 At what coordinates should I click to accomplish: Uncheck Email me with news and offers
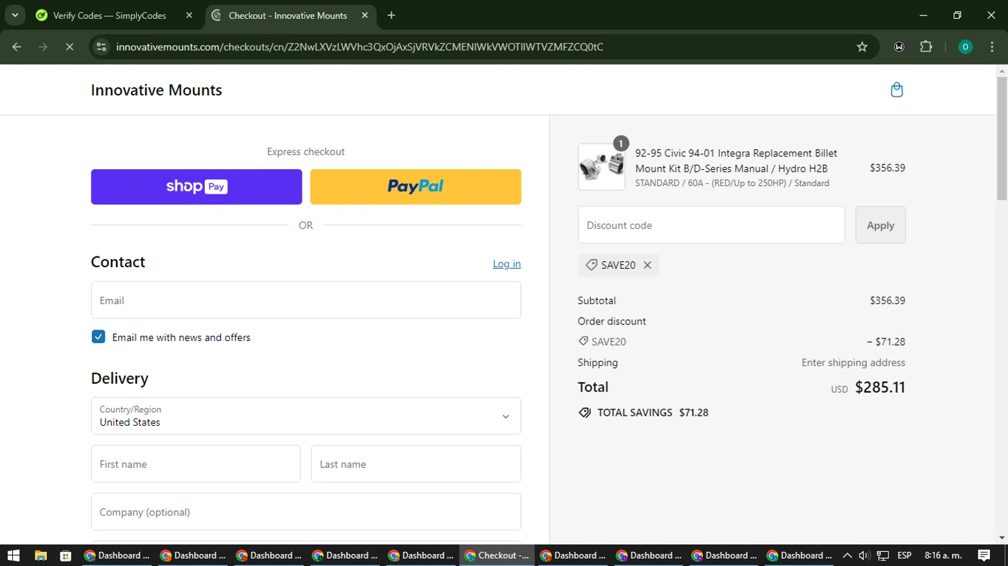[x=98, y=337]
